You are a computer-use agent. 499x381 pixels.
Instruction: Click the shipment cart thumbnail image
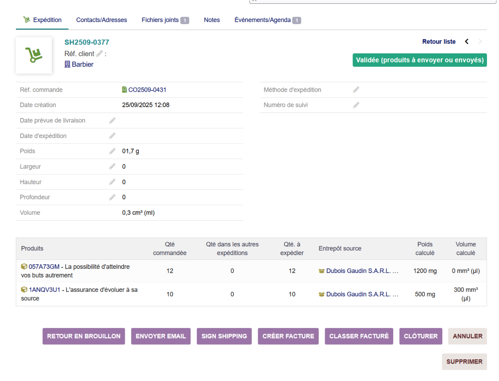[x=34, y=55]
